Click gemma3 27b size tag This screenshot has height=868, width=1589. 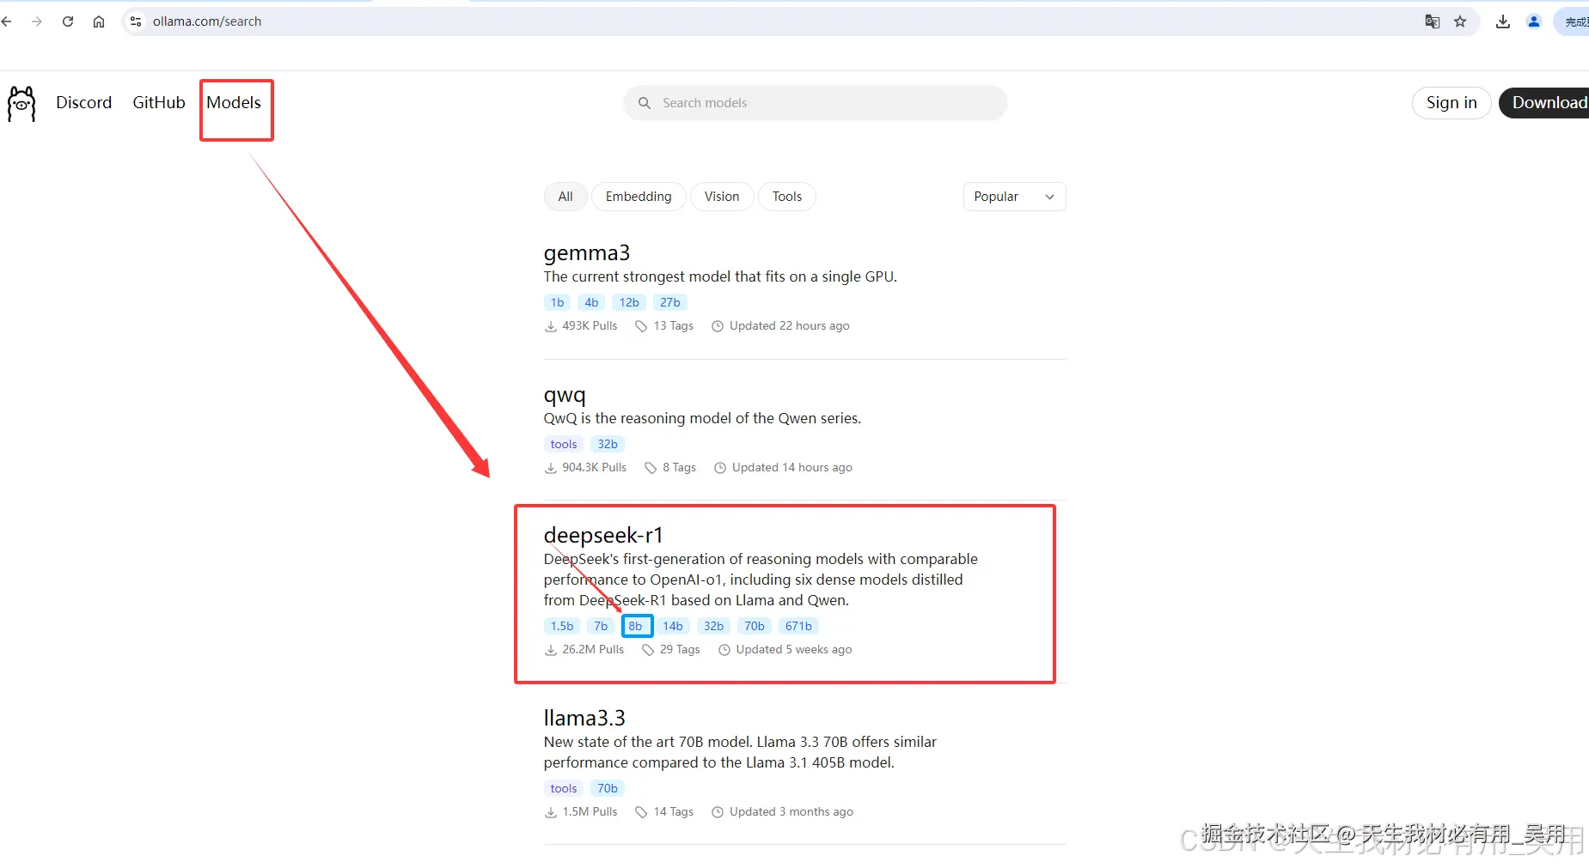click(670, 302)
